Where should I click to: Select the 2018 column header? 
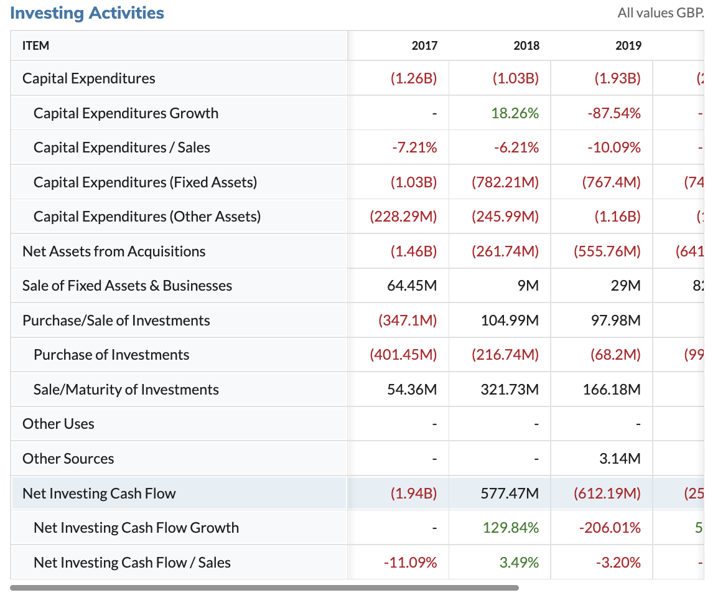[526, 45]
